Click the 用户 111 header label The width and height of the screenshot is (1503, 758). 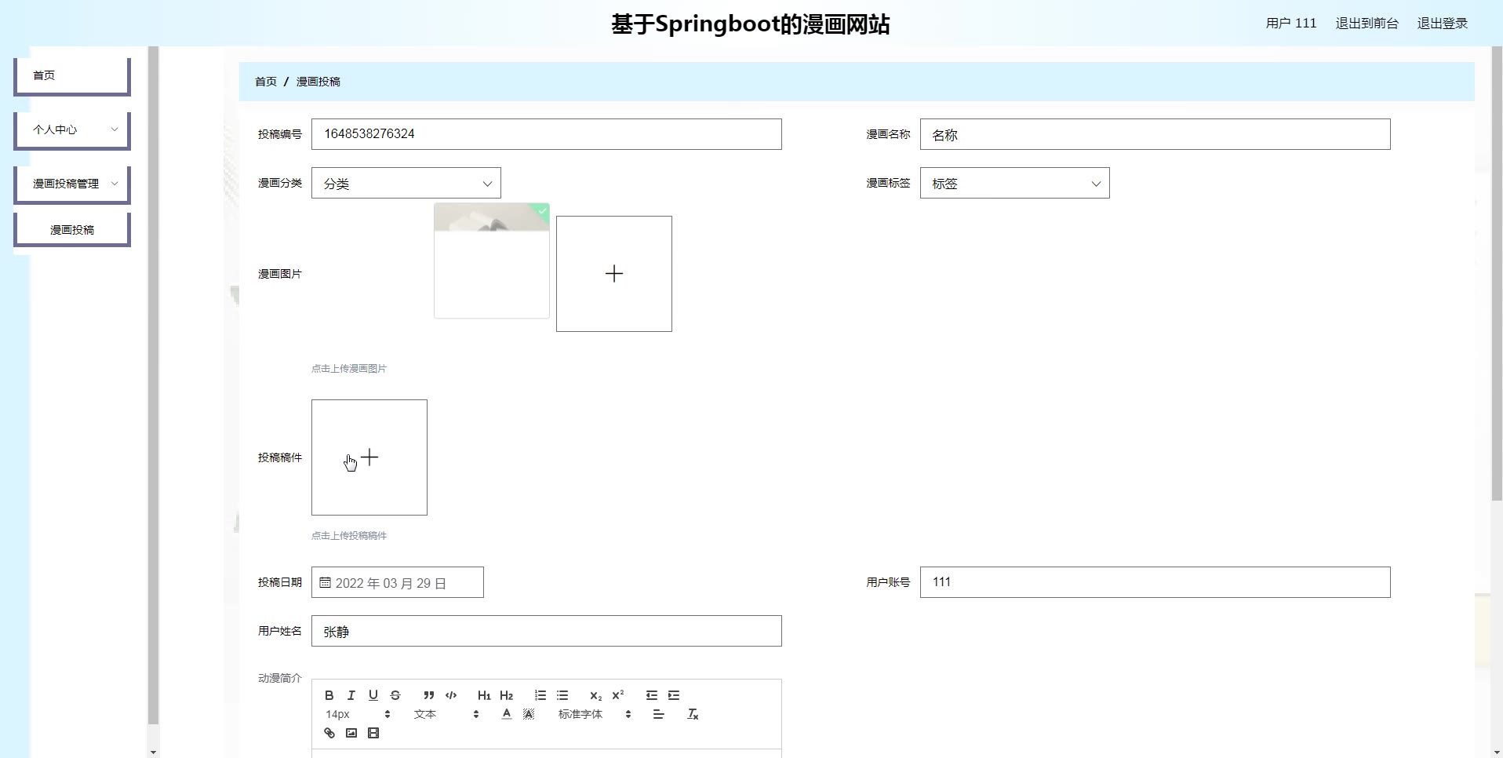pos(1291,24)
